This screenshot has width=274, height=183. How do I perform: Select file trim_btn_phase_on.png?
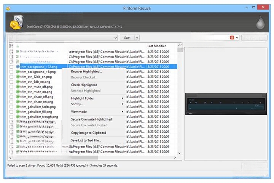point(37,101)
